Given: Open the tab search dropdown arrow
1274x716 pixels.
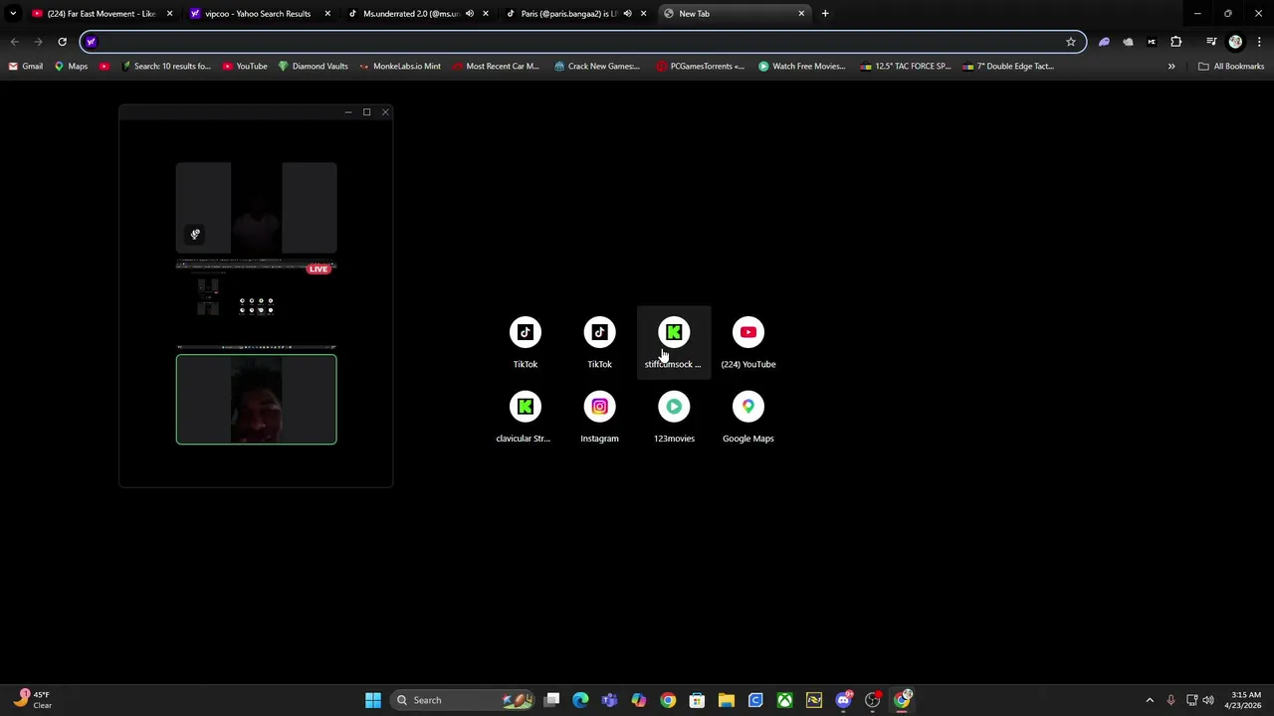Looking at the screenshot, I should point(13,14).
